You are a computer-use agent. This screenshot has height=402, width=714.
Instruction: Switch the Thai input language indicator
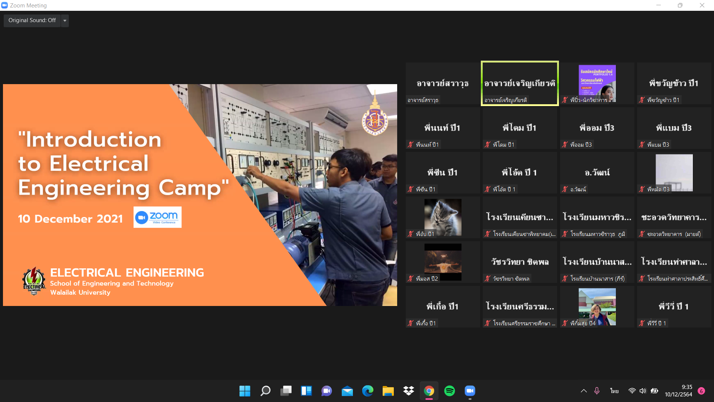tap(614, 391)
